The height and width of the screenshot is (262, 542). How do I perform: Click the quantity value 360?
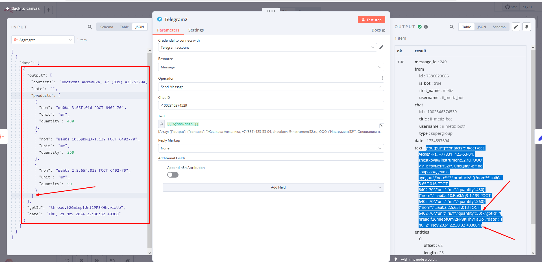coord(71,153)
